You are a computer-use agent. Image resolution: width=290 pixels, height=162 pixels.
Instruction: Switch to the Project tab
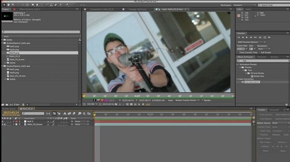point(5,9)
